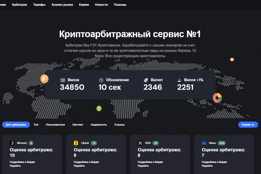Open Подробнее о бирже for OKX
The height and width of the screenshot is (174, 261).
click(150, 162)
